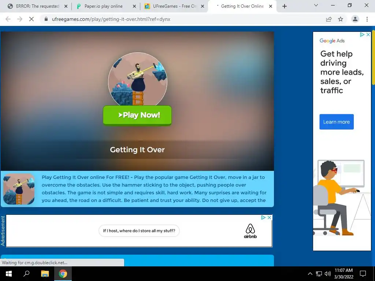Click the square game icon beside the description
The height and width of the screenshot is (281, 375).
[x=19, y=189]
